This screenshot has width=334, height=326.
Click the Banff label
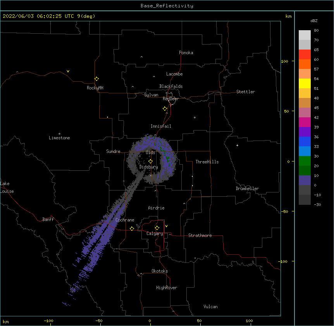[48, 220]
